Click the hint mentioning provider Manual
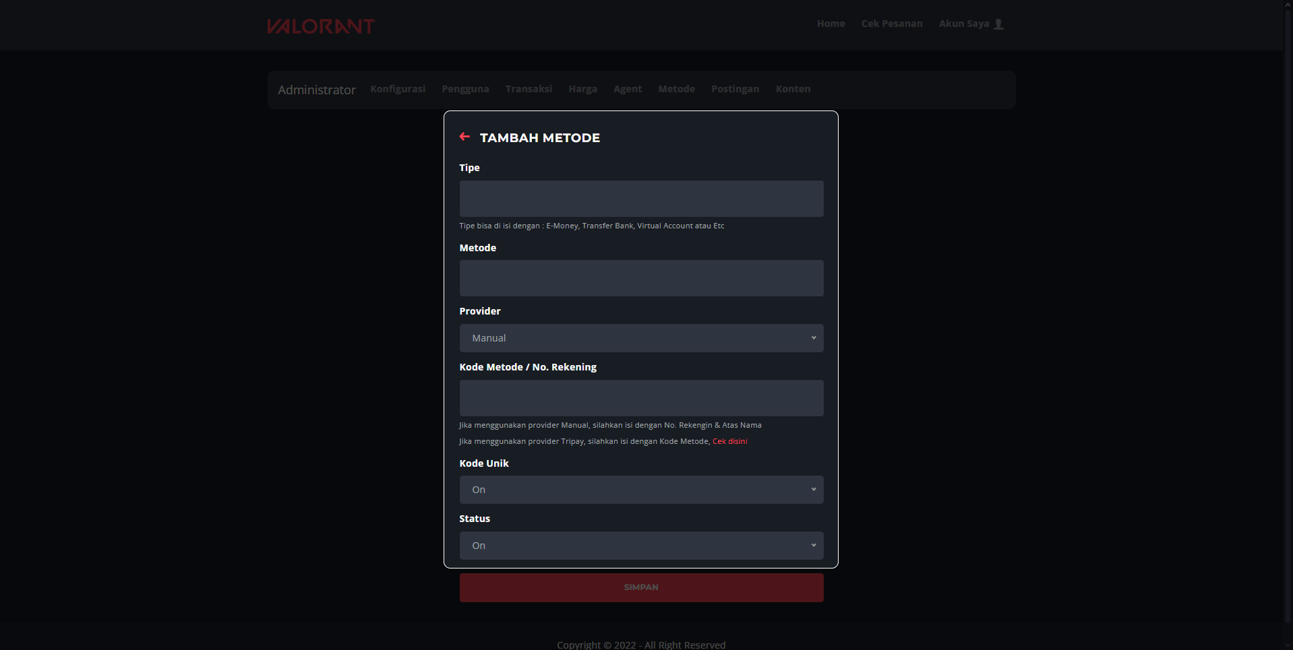Image resolution: width=1293 pixels, height=650 pixels. click(x=610, y=425)
